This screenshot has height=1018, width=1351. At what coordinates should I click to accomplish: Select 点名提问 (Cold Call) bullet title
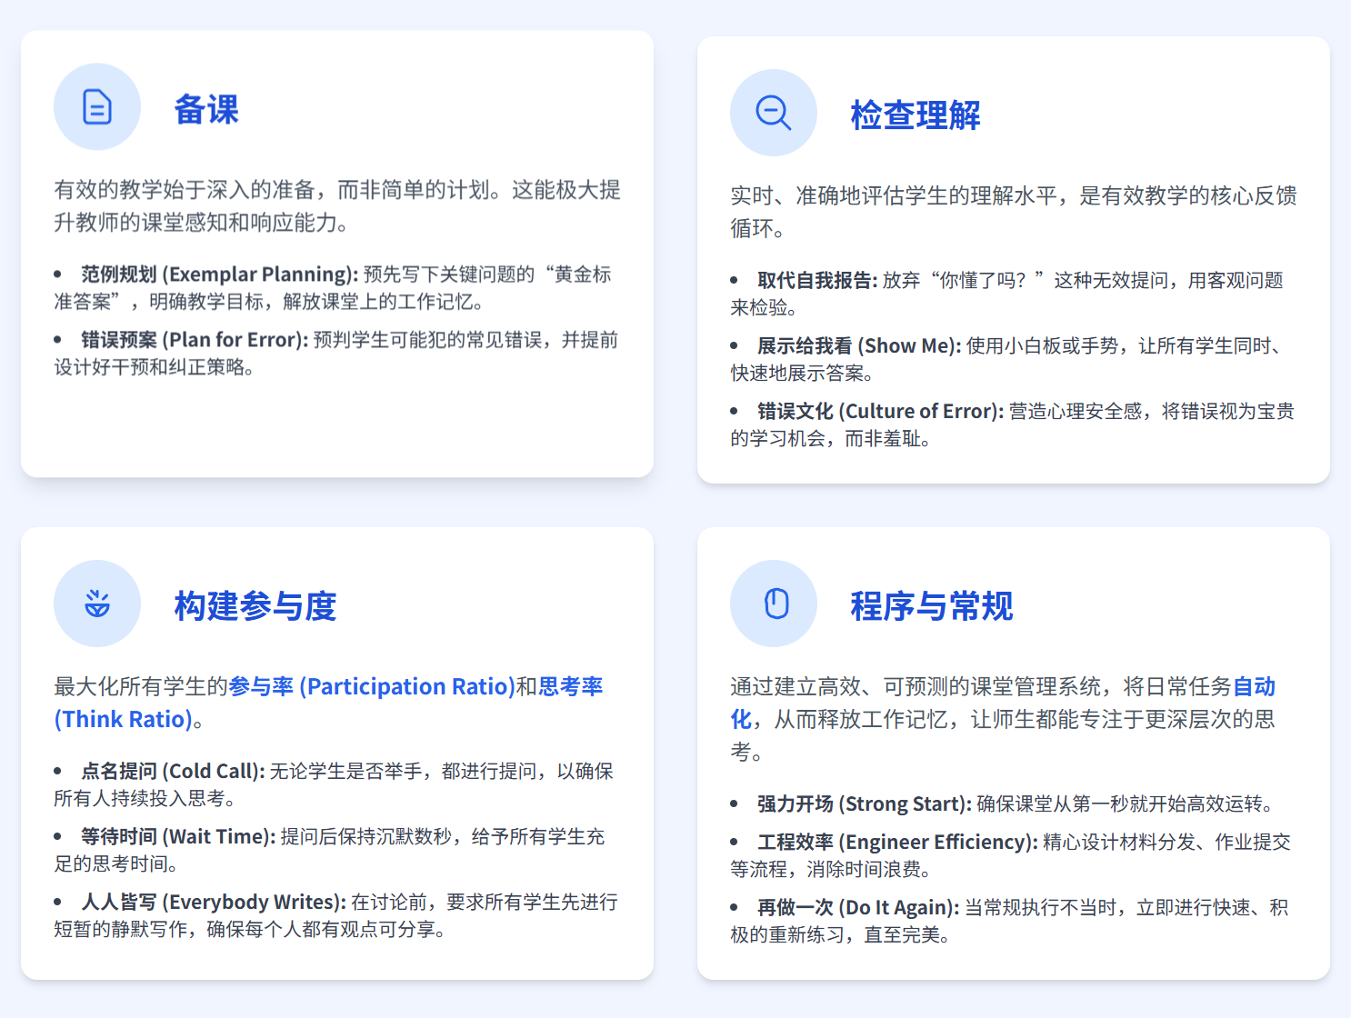coord(173,772)
